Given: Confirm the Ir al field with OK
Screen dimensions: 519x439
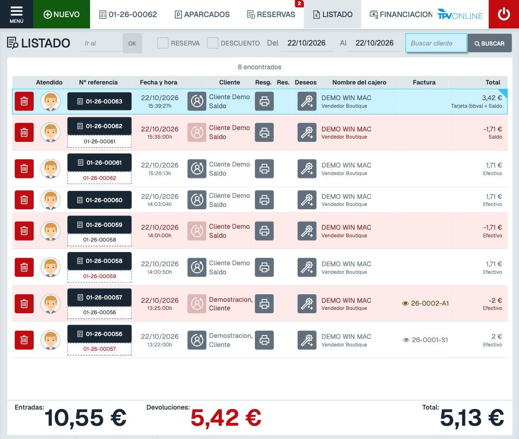Looking at the screenshot, I should click(x=132, y=43).
